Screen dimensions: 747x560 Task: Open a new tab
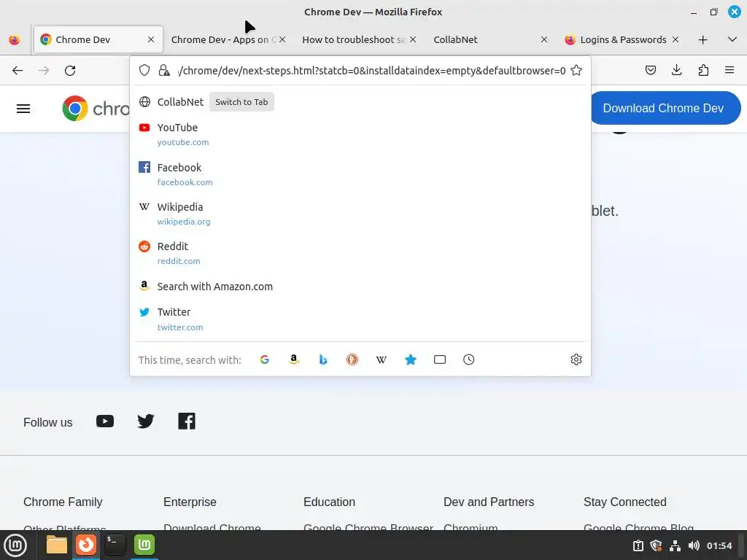coord(703,39)
